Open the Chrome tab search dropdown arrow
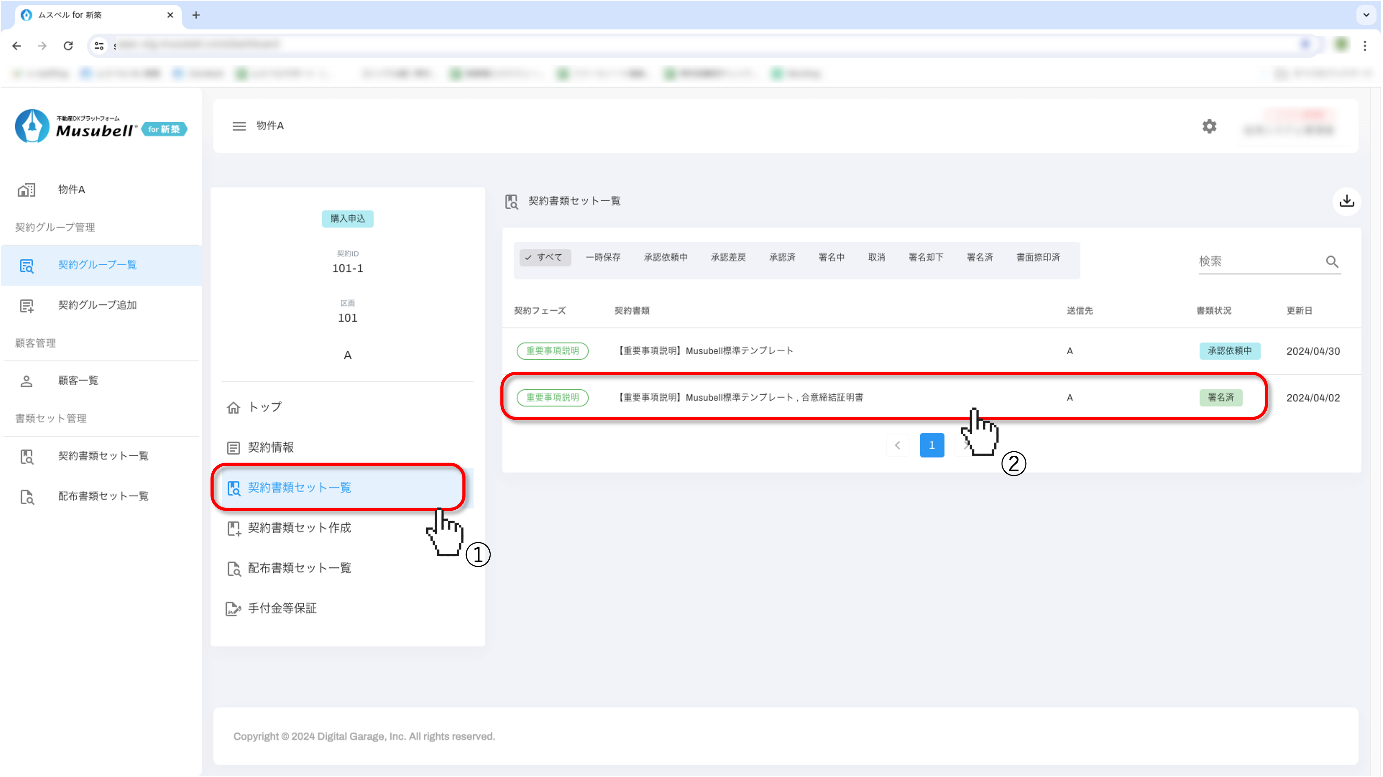Viewport: 1383px width, 777px height. point(1366,15)
